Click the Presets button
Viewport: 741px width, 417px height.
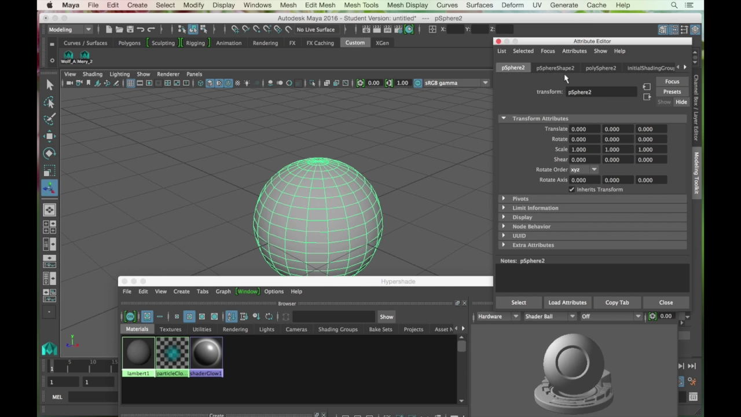pyautogui.click(x=672, y=92)
